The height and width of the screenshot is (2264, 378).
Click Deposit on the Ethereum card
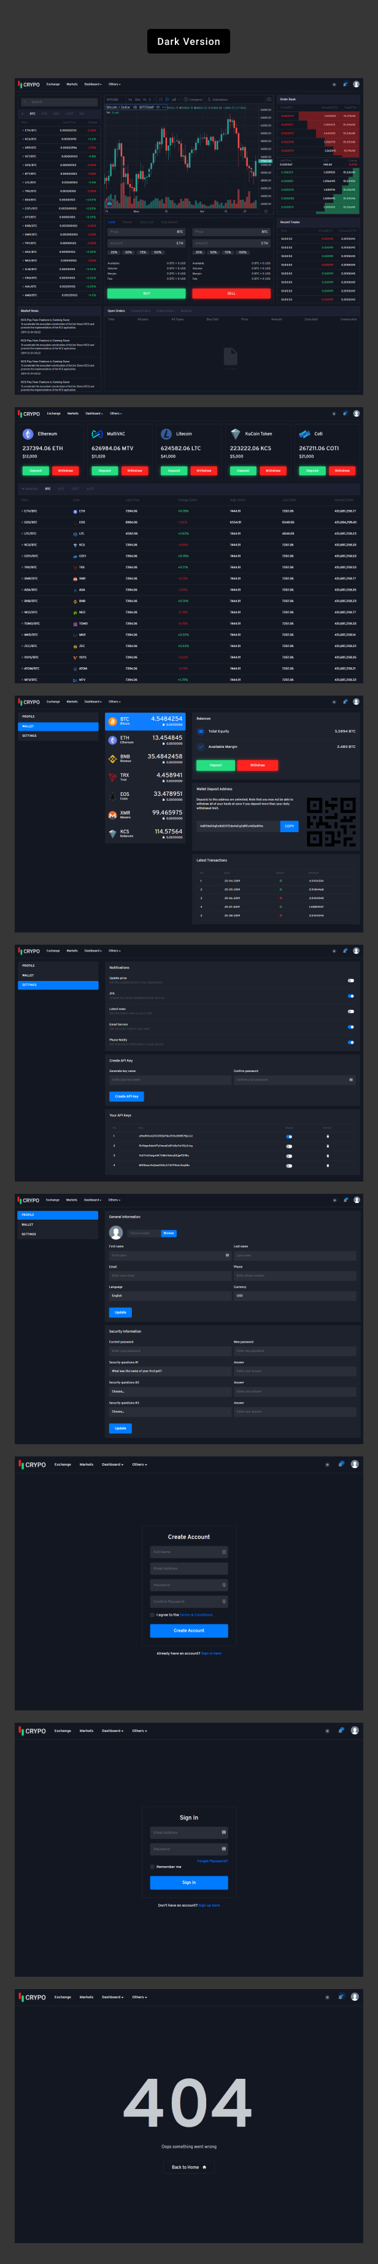coord(35,471)
